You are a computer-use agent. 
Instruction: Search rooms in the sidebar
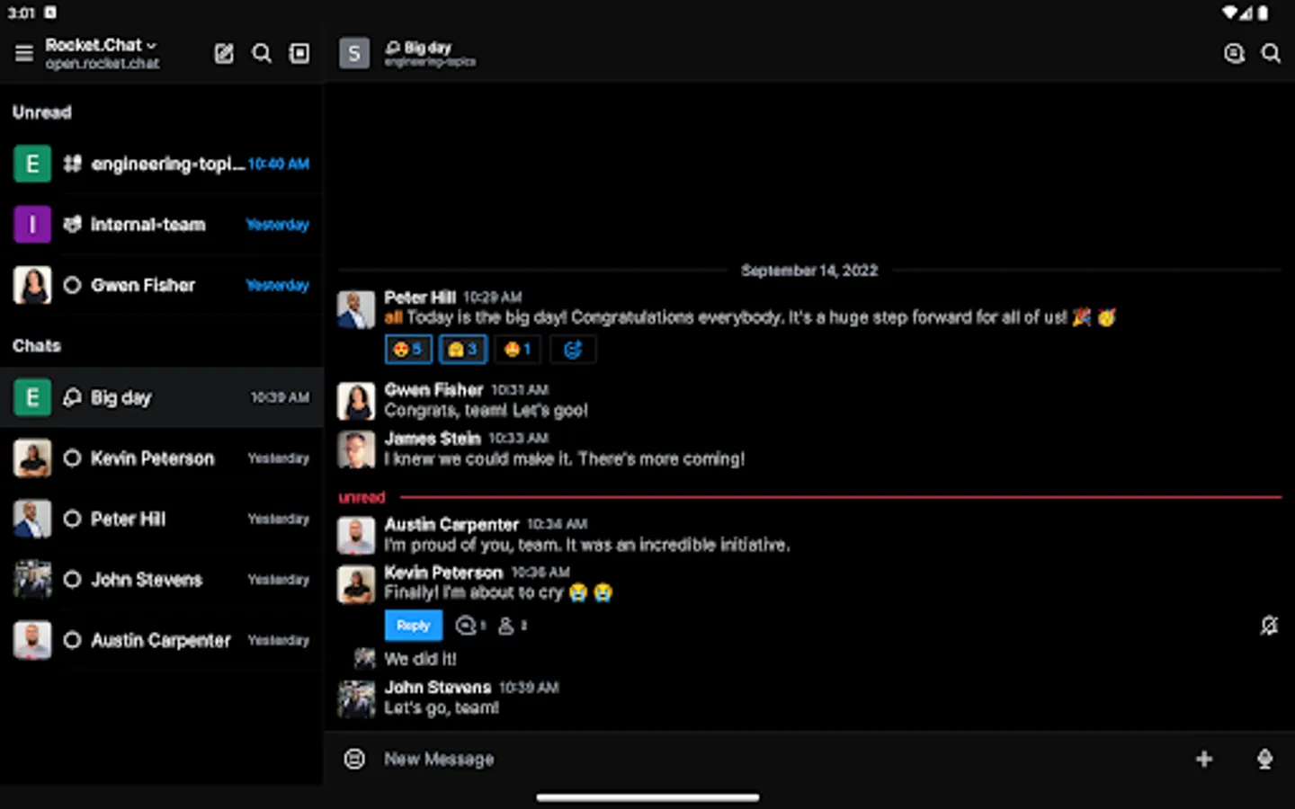pyautogui.click(x=262, y=54)
